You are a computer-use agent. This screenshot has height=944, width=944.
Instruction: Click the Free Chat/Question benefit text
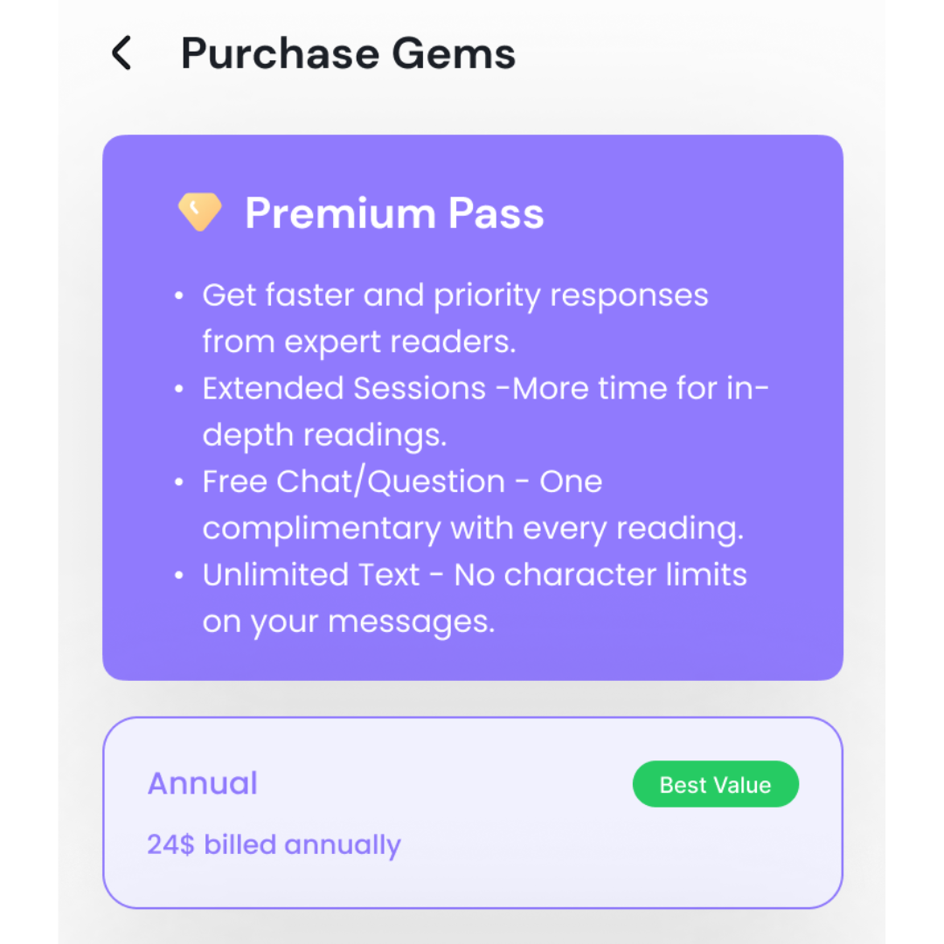coord(402,482)
